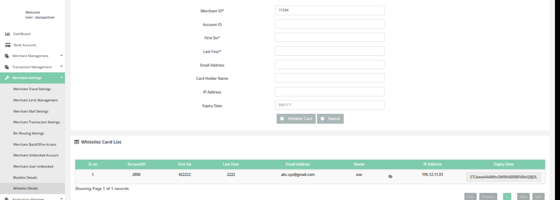Screen dimensions: 560x200
Task: Focus the Expiry Date MM/YY field
Action: click(x=329, y=105)
